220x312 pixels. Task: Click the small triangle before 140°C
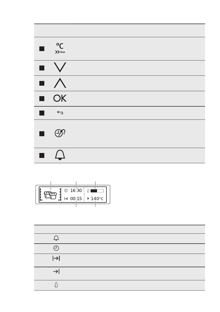(x=88, y=199)
